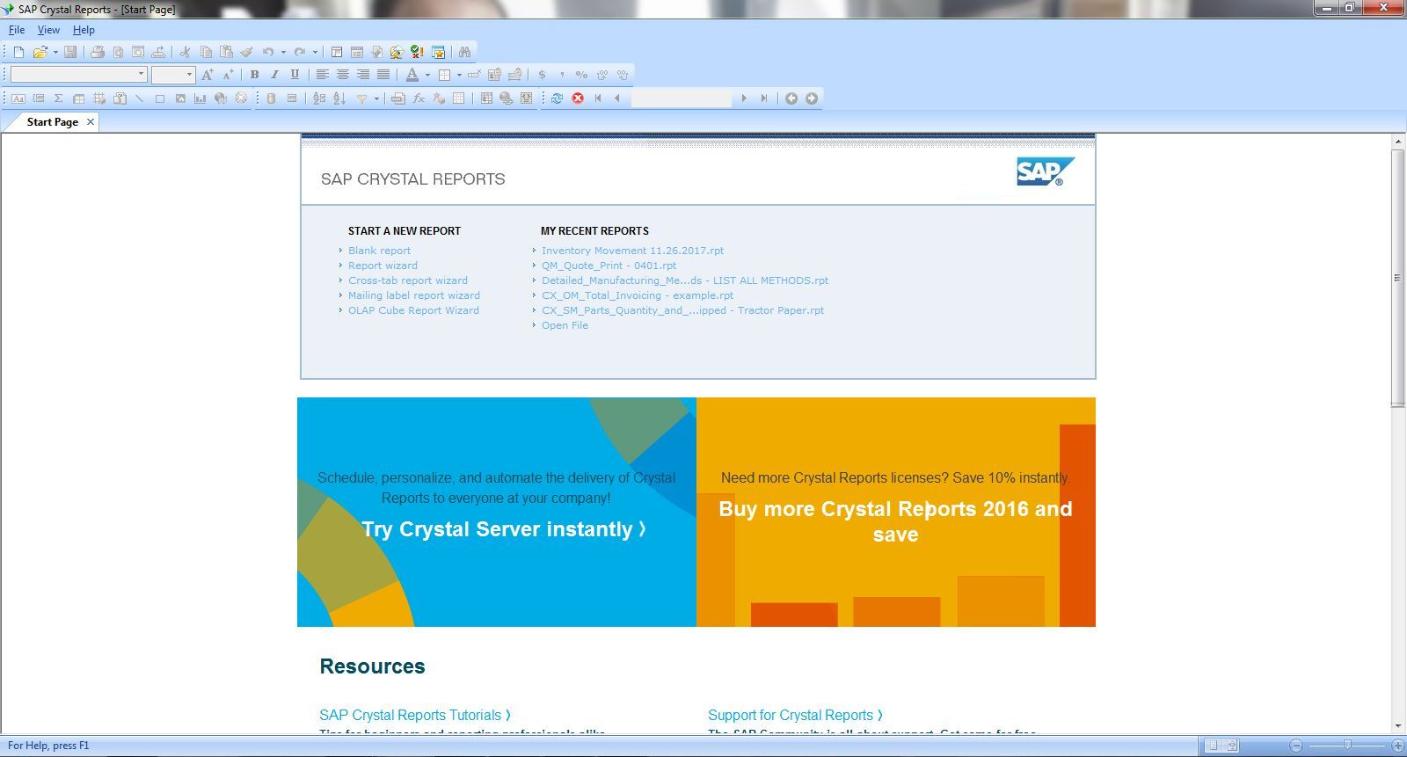Click the Open File link
The image size is (1407, 757).
tap(565, 325)
